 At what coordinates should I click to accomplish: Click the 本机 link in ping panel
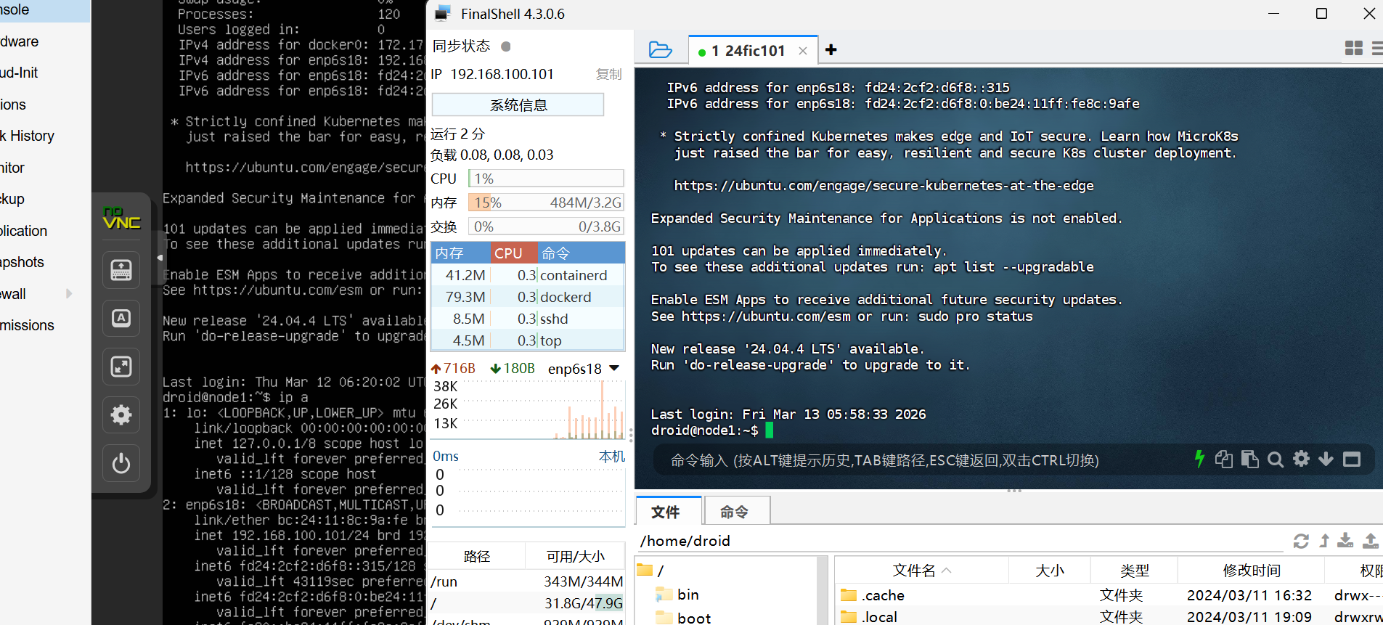611,456
